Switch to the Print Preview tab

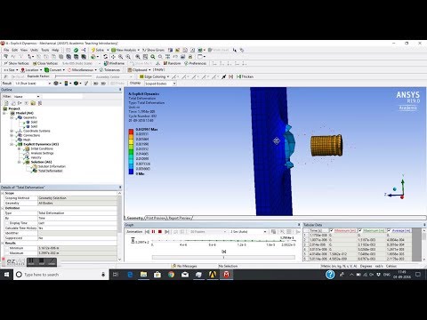[156, 218]
